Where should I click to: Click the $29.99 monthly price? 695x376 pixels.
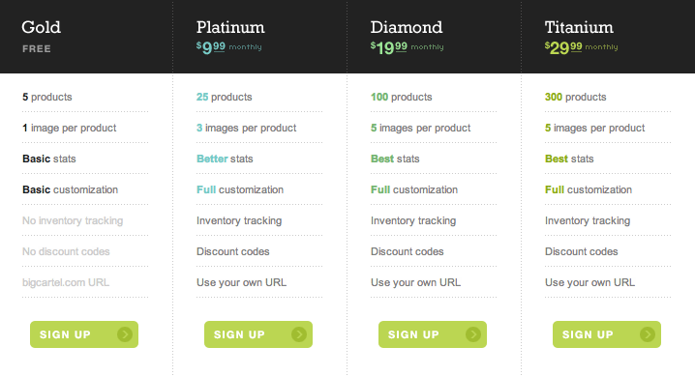tap(581, 47)
